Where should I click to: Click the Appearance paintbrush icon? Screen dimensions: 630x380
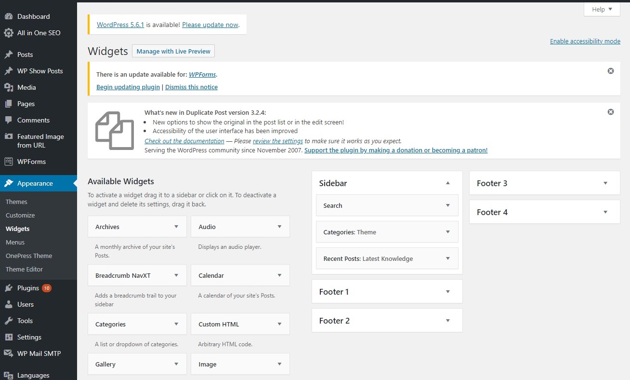point(8,183)
